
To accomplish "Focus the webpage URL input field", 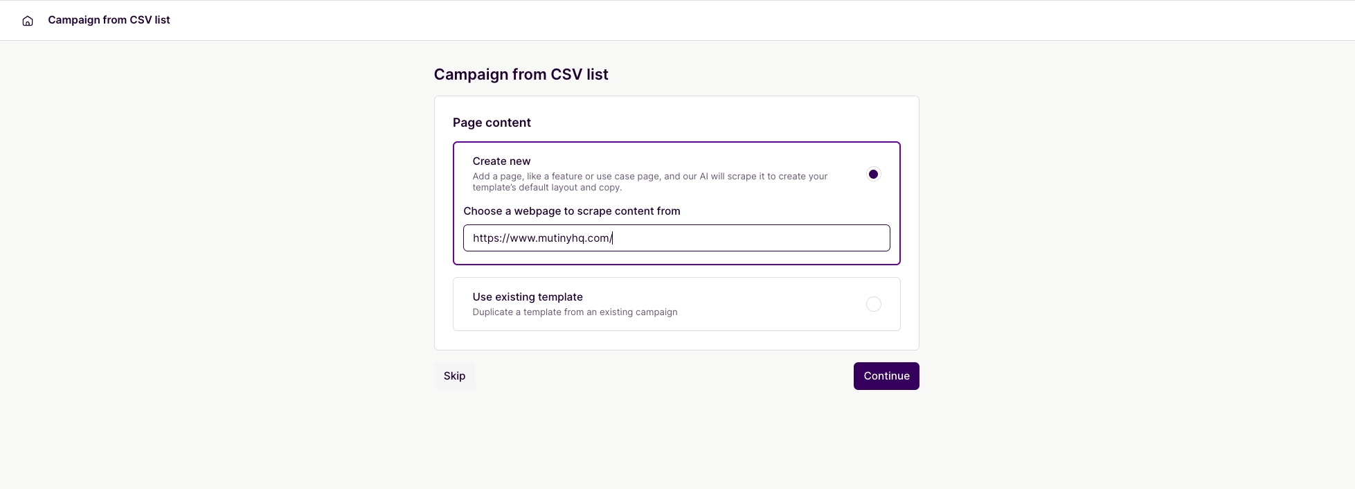I will (x=676, y=238).
